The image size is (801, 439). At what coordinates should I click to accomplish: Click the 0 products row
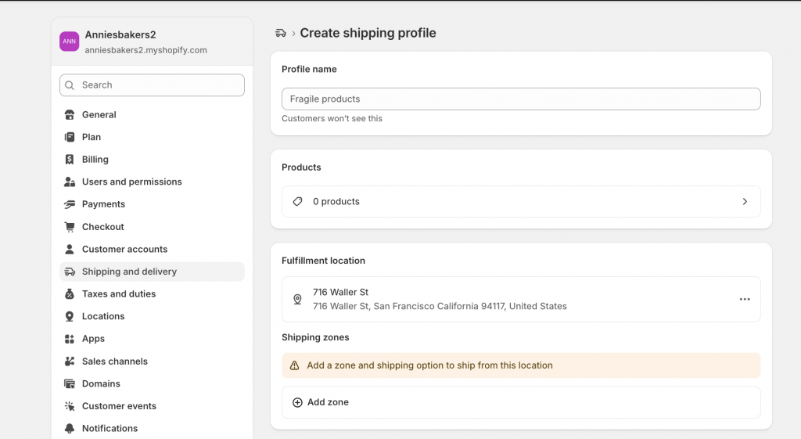(x=521, y=201)
